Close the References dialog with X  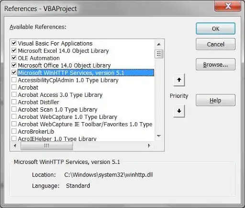[228, 6]
